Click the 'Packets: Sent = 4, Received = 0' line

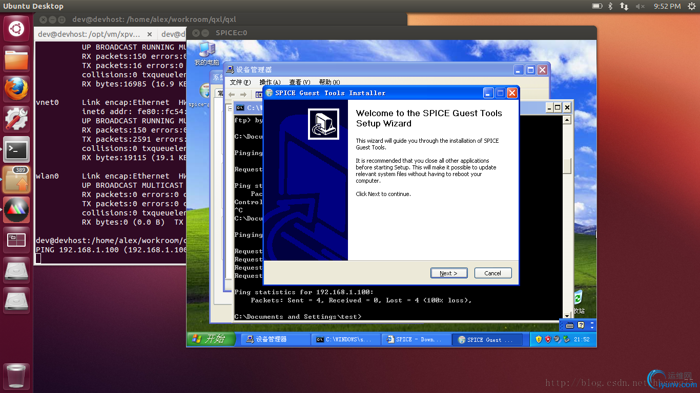tap(361, 300)
